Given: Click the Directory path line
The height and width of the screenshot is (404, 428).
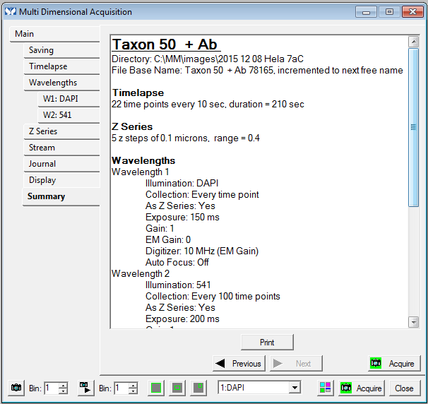Looking at the screenshot, I should (208, 59).
